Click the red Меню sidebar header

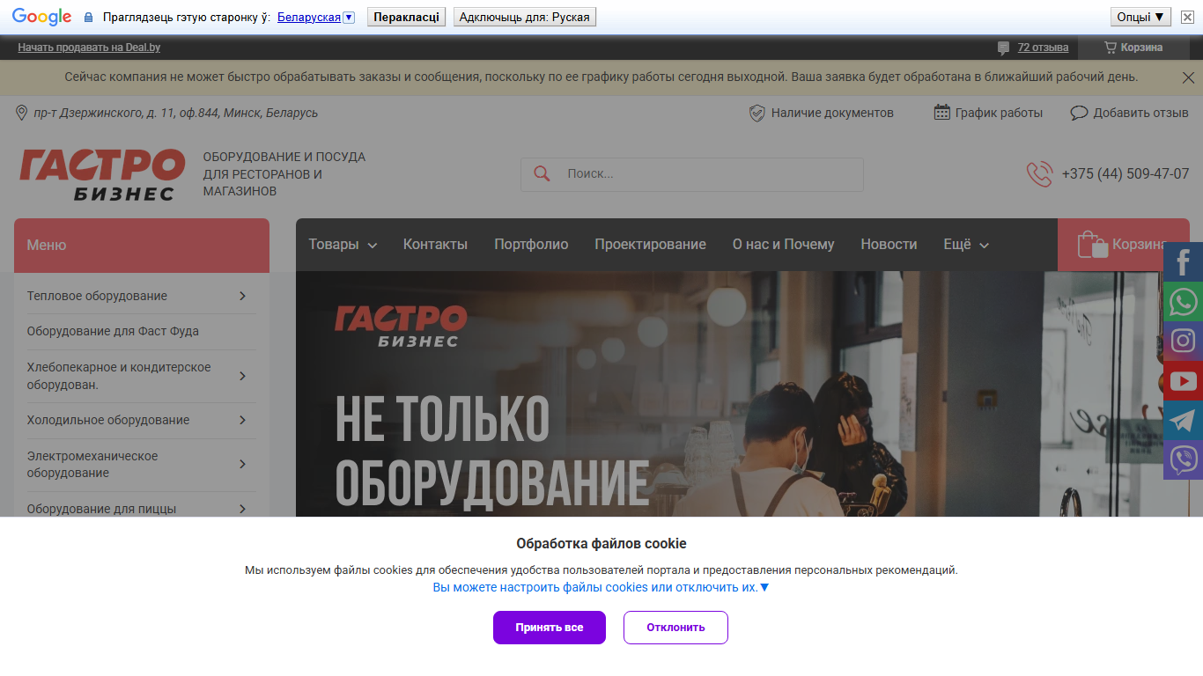click(x=142, y=245)
